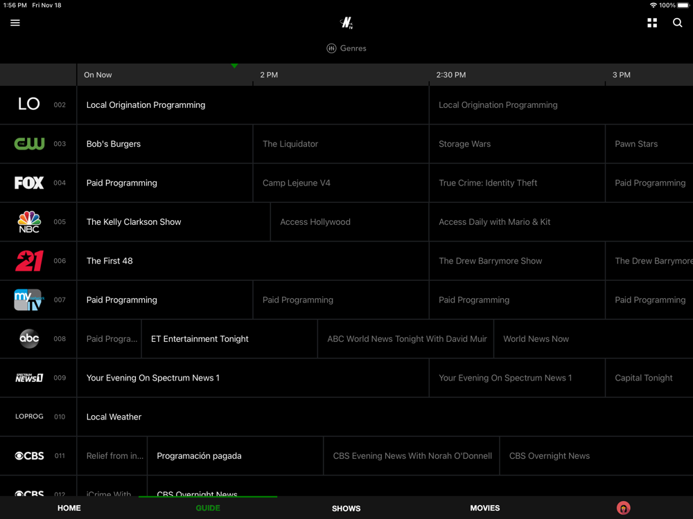Select the FOX channel 004 logo
The height and width of the screenshot is (519, 693).
pyautogui.click(x=29, y=183)
